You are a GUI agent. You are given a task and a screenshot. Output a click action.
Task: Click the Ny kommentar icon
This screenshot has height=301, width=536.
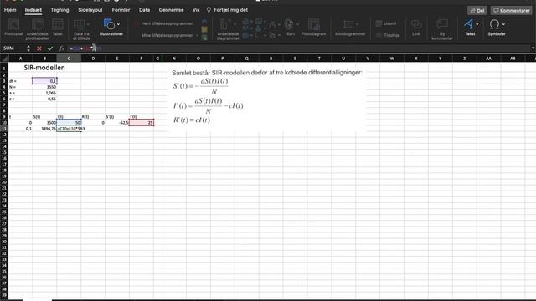442,24
